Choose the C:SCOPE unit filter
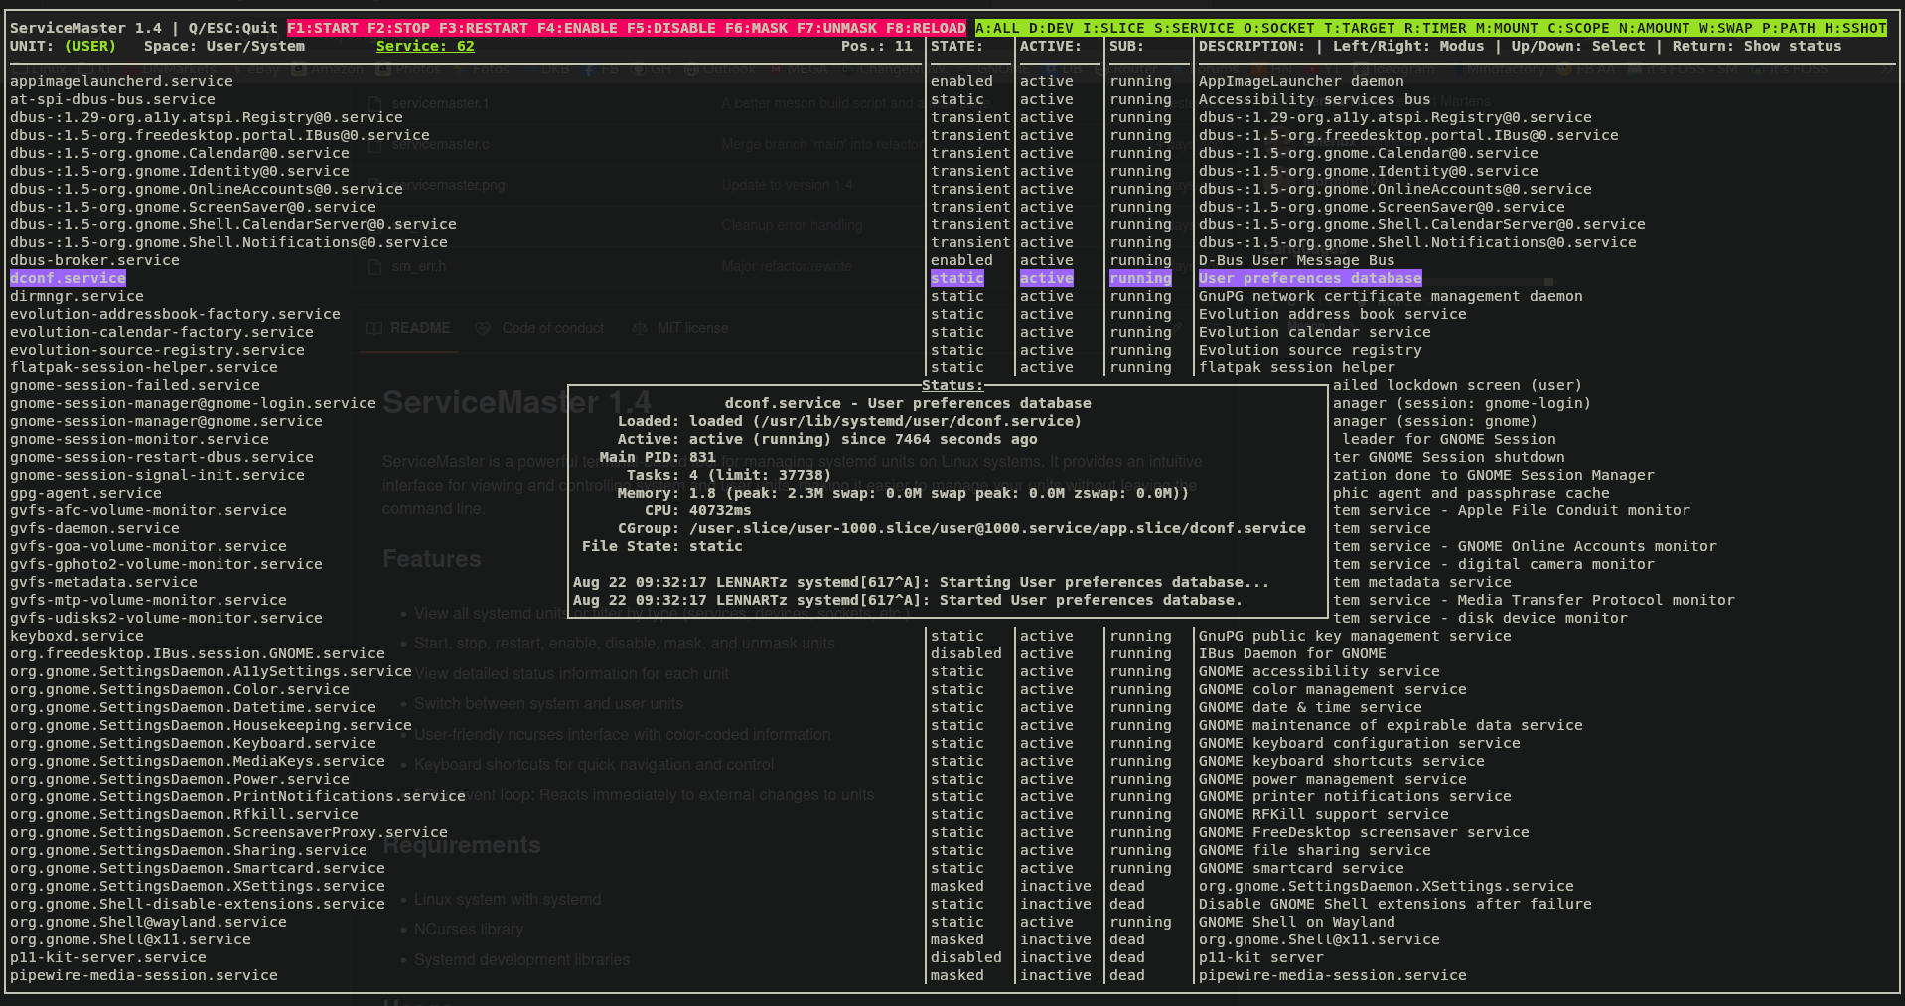Image resolution: width=1905 pixels, height=1006 pixels. click(x=1578, y=28)
